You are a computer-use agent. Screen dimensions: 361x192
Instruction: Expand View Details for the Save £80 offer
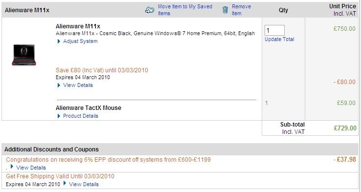point(78,85)
